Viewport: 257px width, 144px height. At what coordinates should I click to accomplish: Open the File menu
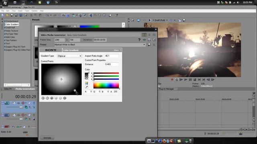click(2, 11)
